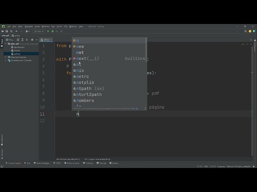
Task: Click the Save All toolbar icon
Action: 7,31
